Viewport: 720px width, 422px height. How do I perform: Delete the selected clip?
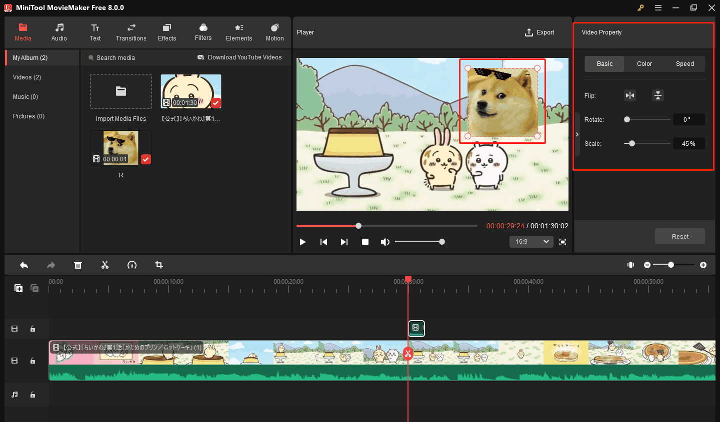(78, 265)
